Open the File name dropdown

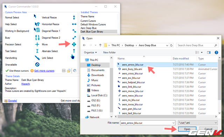click(173, 123)
